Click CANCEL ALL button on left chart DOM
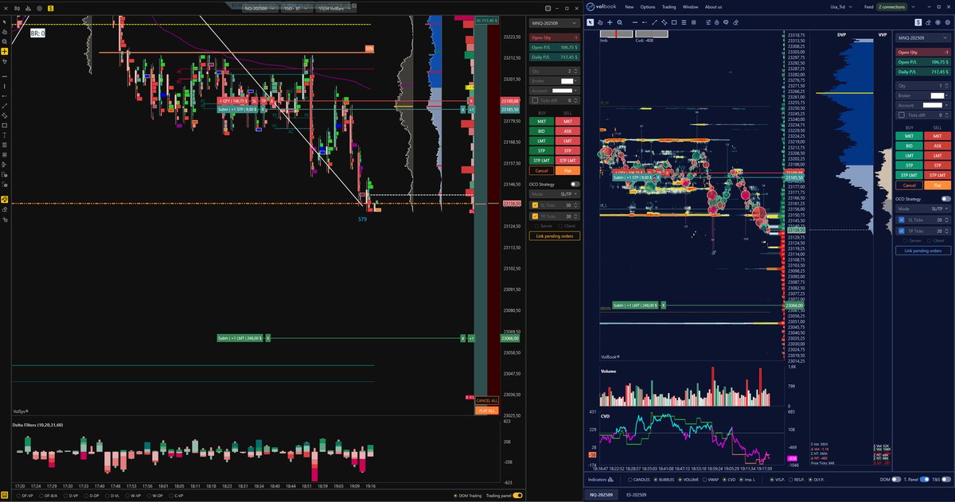The image size is (955, 502). pyautogui.click(x=487, y=400)
